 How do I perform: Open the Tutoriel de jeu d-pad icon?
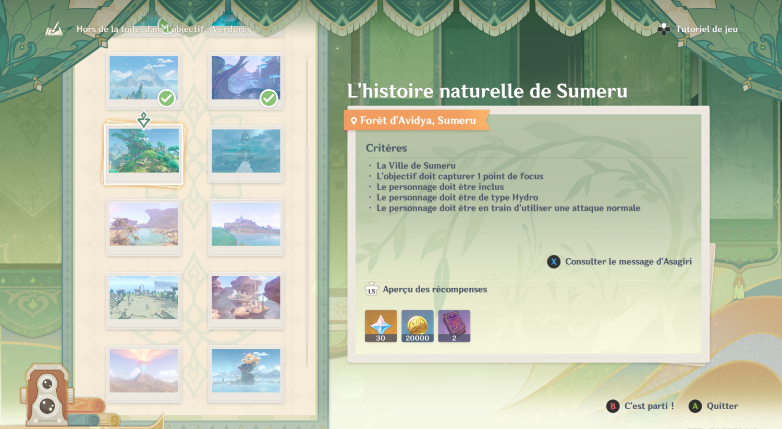coord(664,29)
